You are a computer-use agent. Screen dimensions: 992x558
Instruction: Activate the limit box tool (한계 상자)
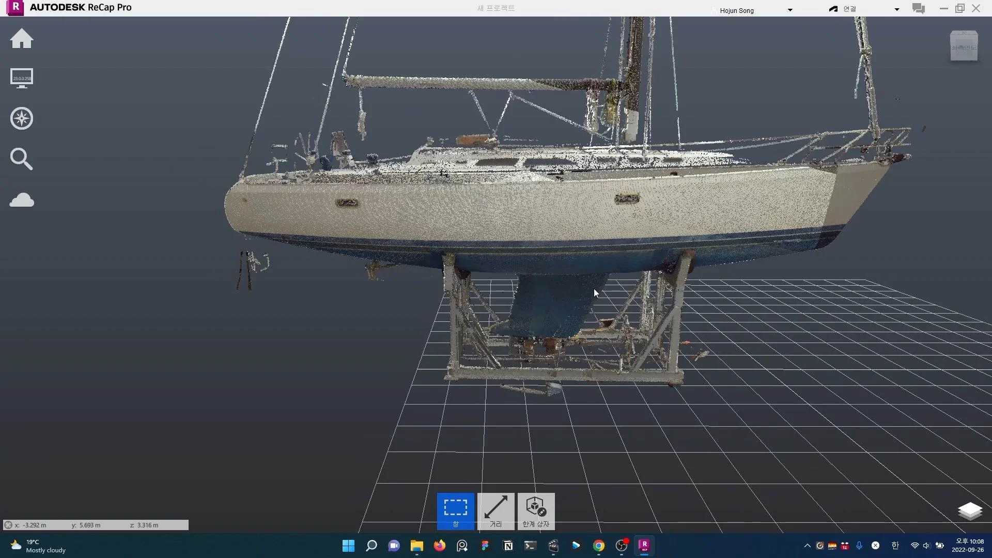coord(536,511)
